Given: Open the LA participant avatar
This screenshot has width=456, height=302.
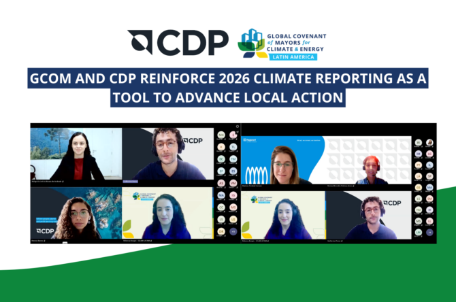Looking at the screenshot, I should pyautogui.click(x=418, y=176).
